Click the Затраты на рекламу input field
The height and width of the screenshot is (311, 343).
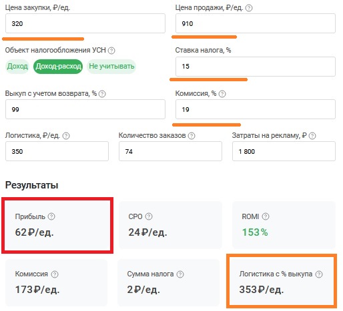tap(284, 151)
